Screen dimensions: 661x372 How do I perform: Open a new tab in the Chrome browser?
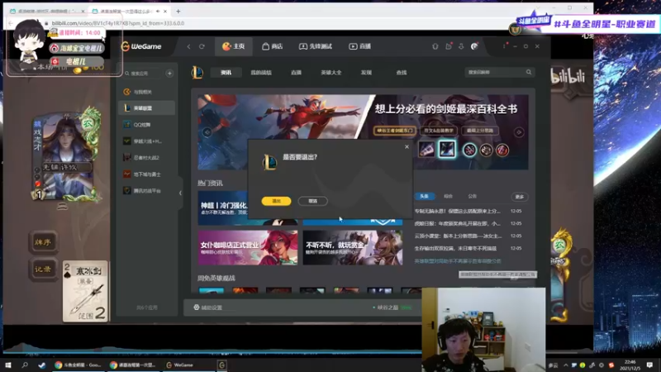coord(178,12)
